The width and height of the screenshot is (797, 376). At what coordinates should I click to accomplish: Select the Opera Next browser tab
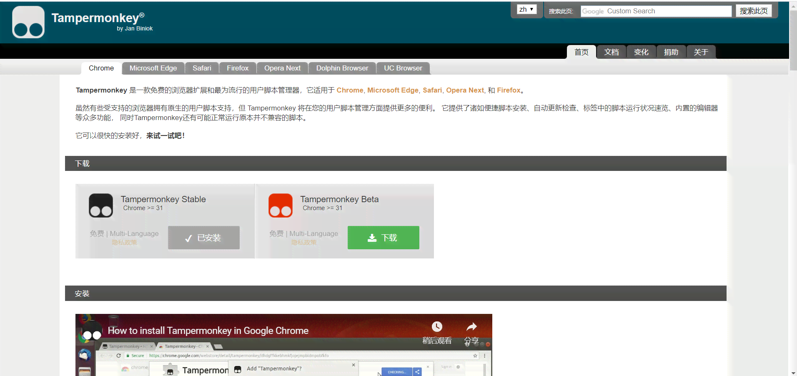[282, 68]
